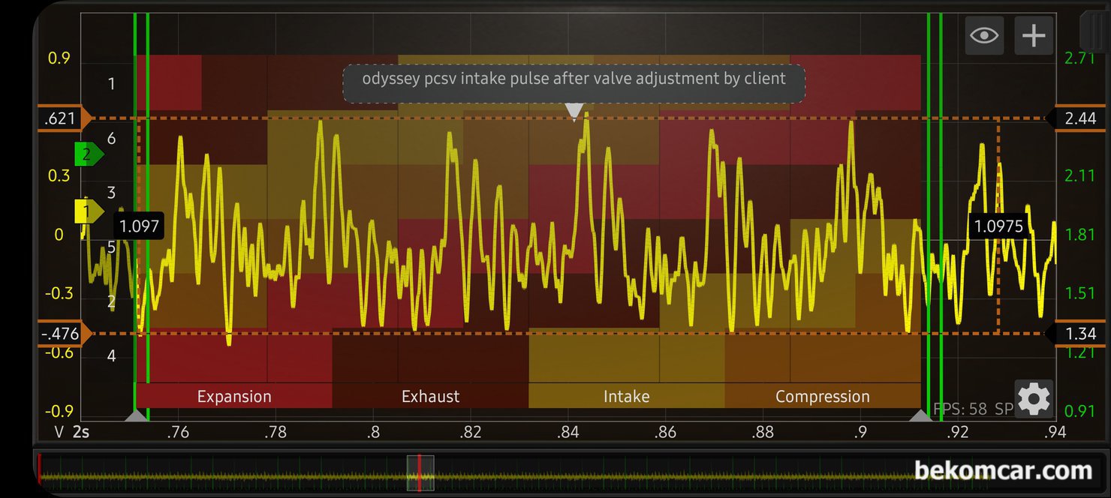Tap cylinder 6 row label

click(112, 138)
